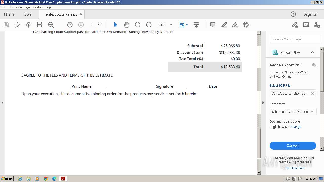
Task: Upload file to cloud icon
Action: click(x=29, y=25)
